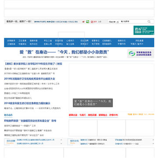The image size is (158, 158).
Task: Open the 地市动态 section heading
Action: click(8, 115)
